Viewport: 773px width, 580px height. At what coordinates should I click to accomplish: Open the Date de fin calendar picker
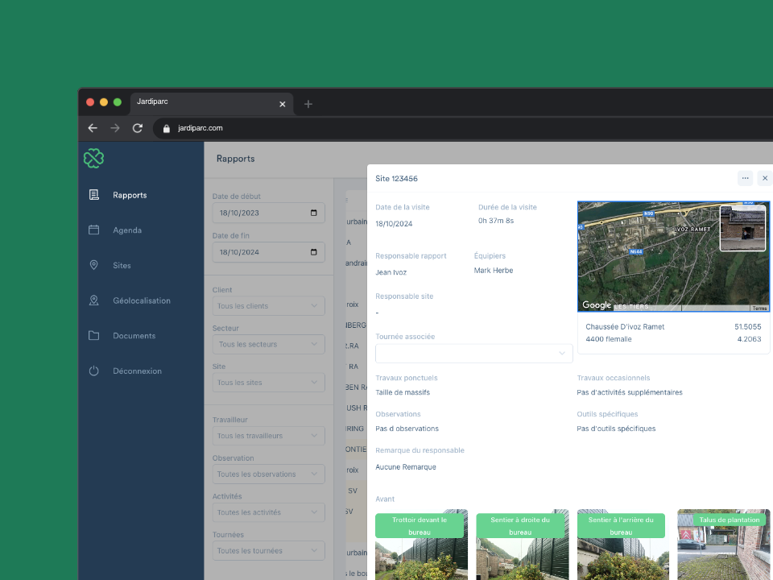[313, 252]
